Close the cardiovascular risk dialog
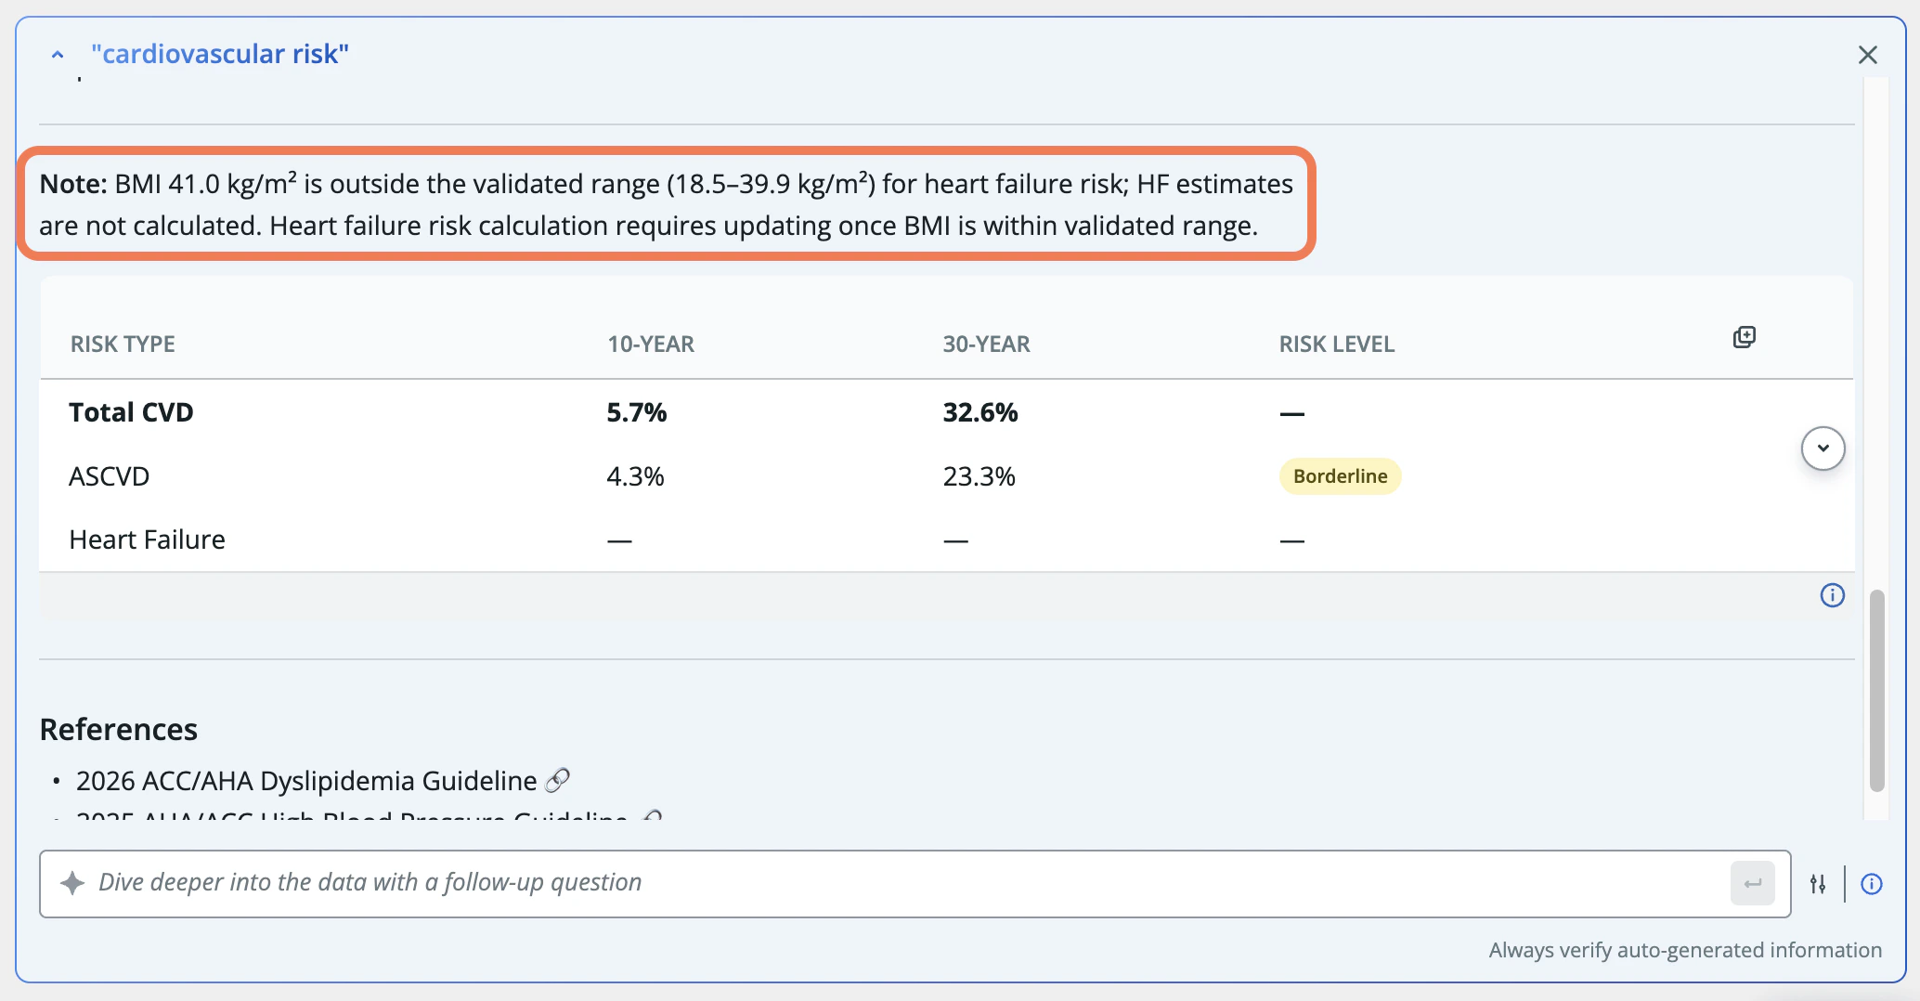This screenshot has width=1920, height=1001. 1868,54
